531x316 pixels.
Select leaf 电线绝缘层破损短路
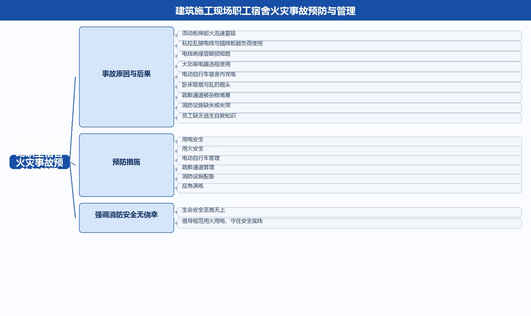click(349, 56)
